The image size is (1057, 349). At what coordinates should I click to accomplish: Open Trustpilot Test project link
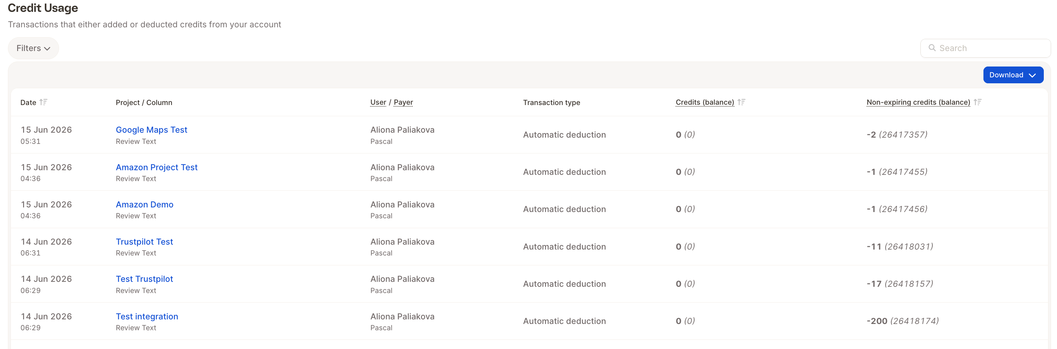tap(144, 242)
